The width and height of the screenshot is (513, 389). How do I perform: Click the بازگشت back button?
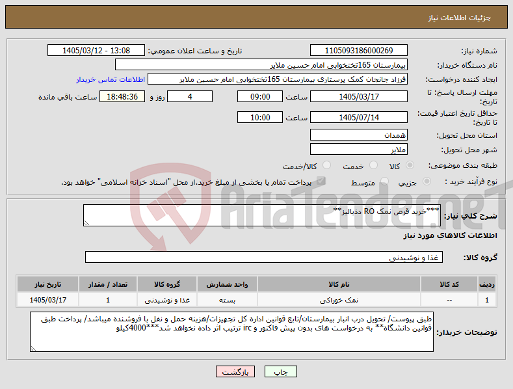tap(235, 371)
